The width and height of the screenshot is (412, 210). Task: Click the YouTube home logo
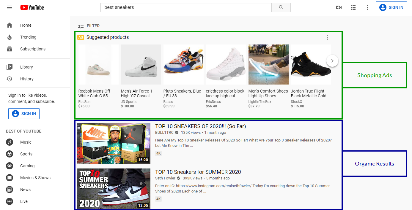(32, 7)
